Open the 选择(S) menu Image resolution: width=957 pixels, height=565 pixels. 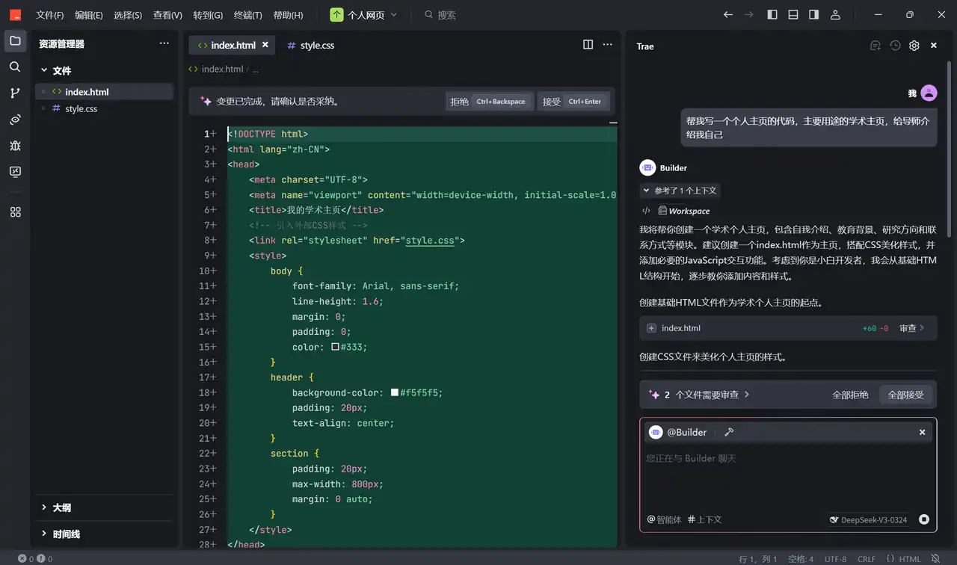128,15
